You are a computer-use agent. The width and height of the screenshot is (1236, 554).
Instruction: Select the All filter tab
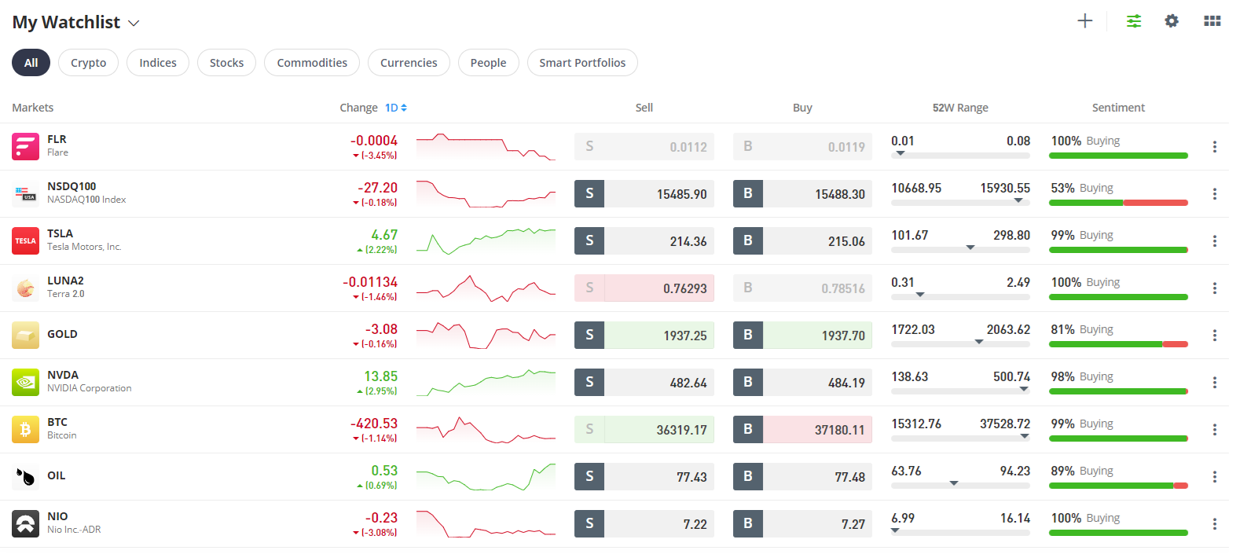click(31, 63)
